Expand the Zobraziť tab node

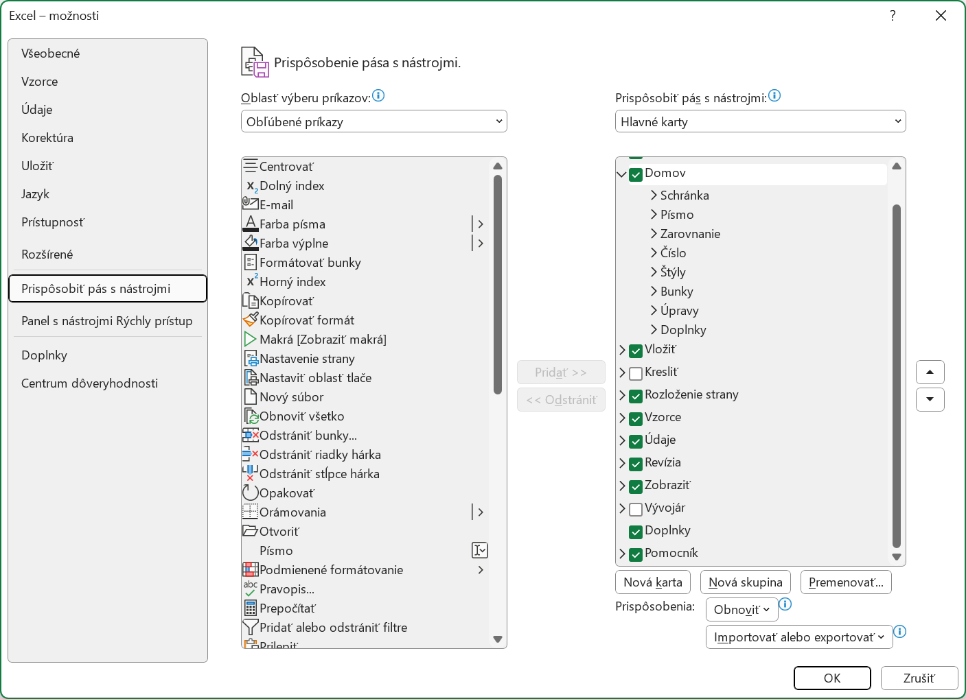(622, 486)
